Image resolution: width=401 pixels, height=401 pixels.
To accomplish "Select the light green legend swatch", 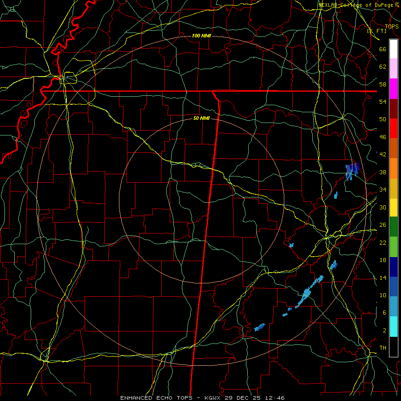I will tap(393, 247).
